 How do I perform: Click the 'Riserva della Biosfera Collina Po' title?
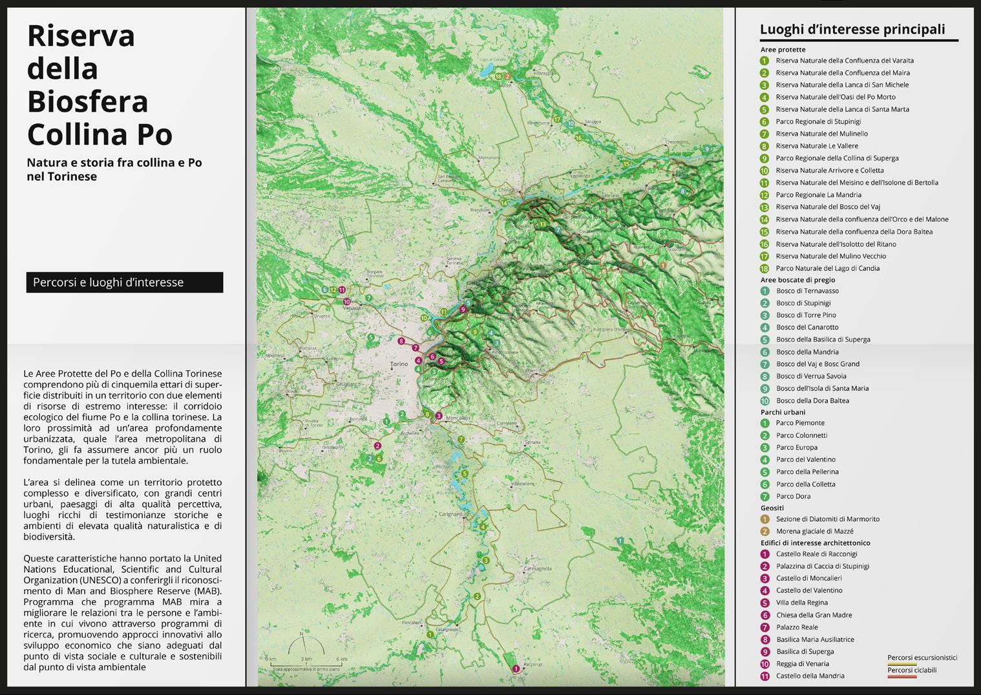[100, 85]
